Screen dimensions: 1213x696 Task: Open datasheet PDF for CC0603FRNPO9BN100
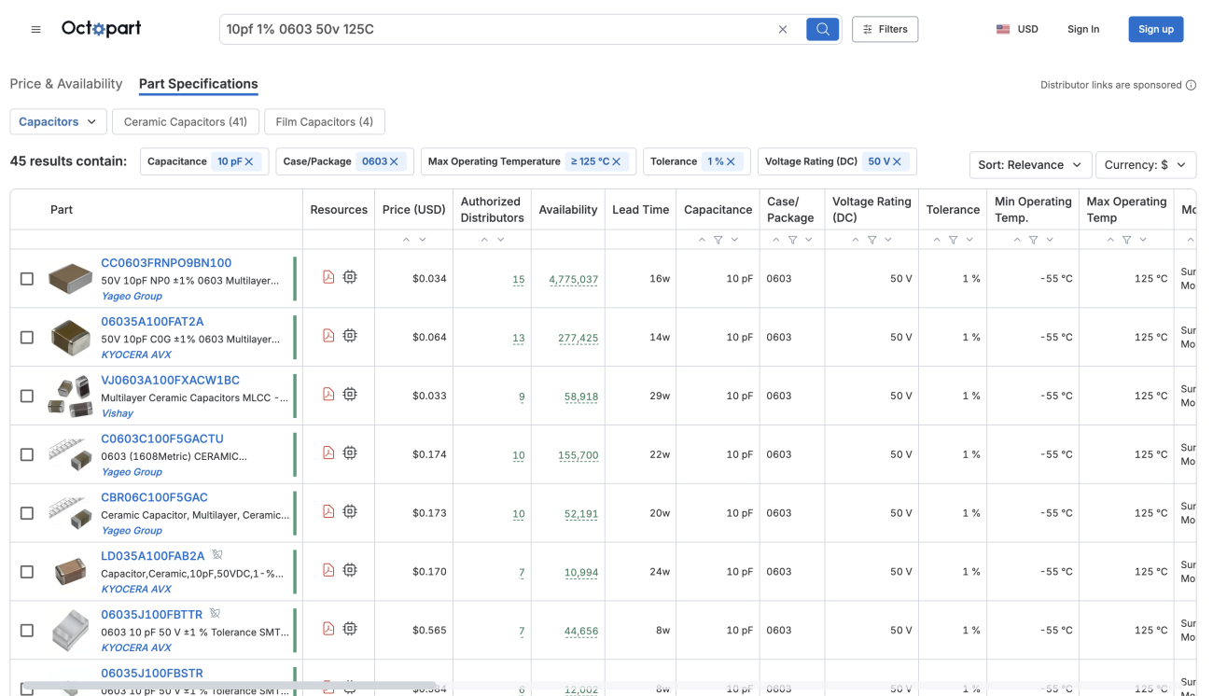328,277
